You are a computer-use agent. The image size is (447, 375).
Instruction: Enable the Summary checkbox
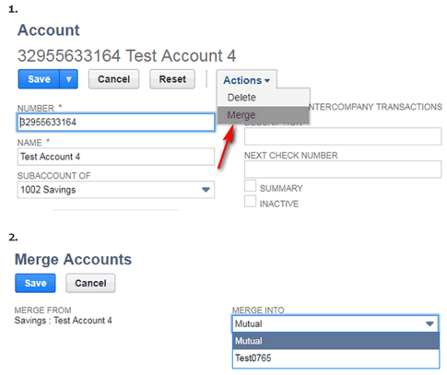tap(250, 186)
